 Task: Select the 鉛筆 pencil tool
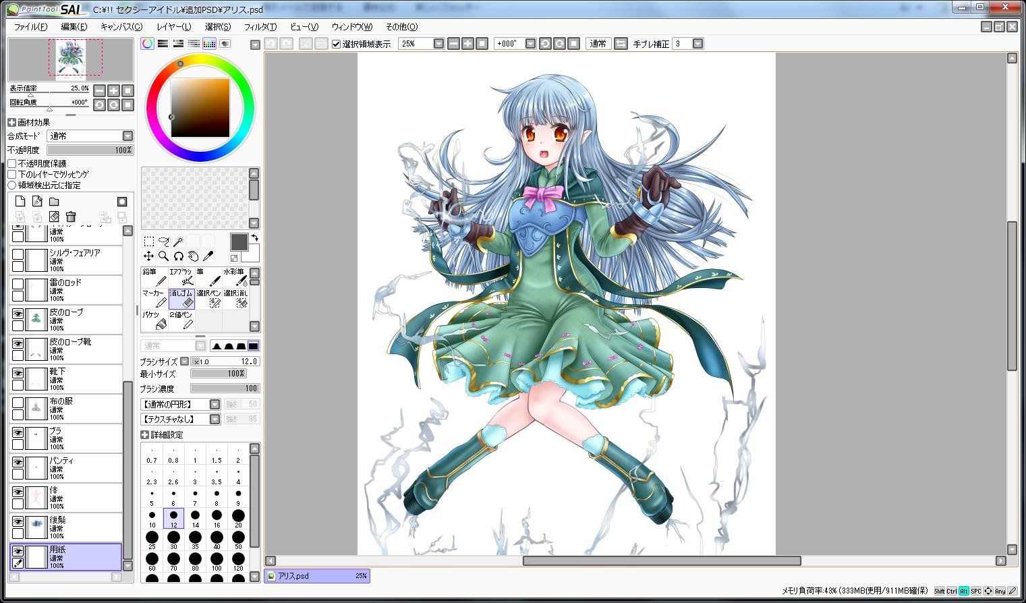154,277
